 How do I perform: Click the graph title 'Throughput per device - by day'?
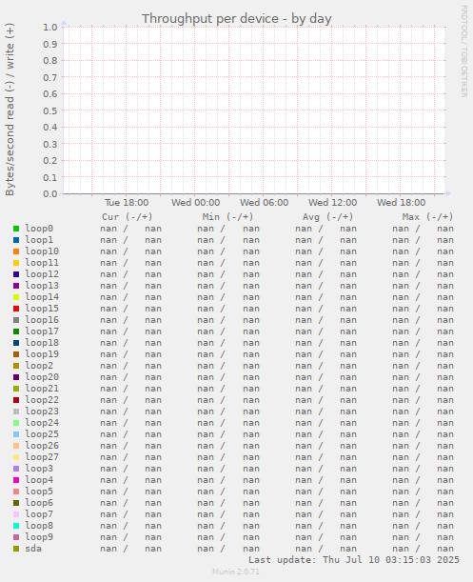[x=237, y=18]
